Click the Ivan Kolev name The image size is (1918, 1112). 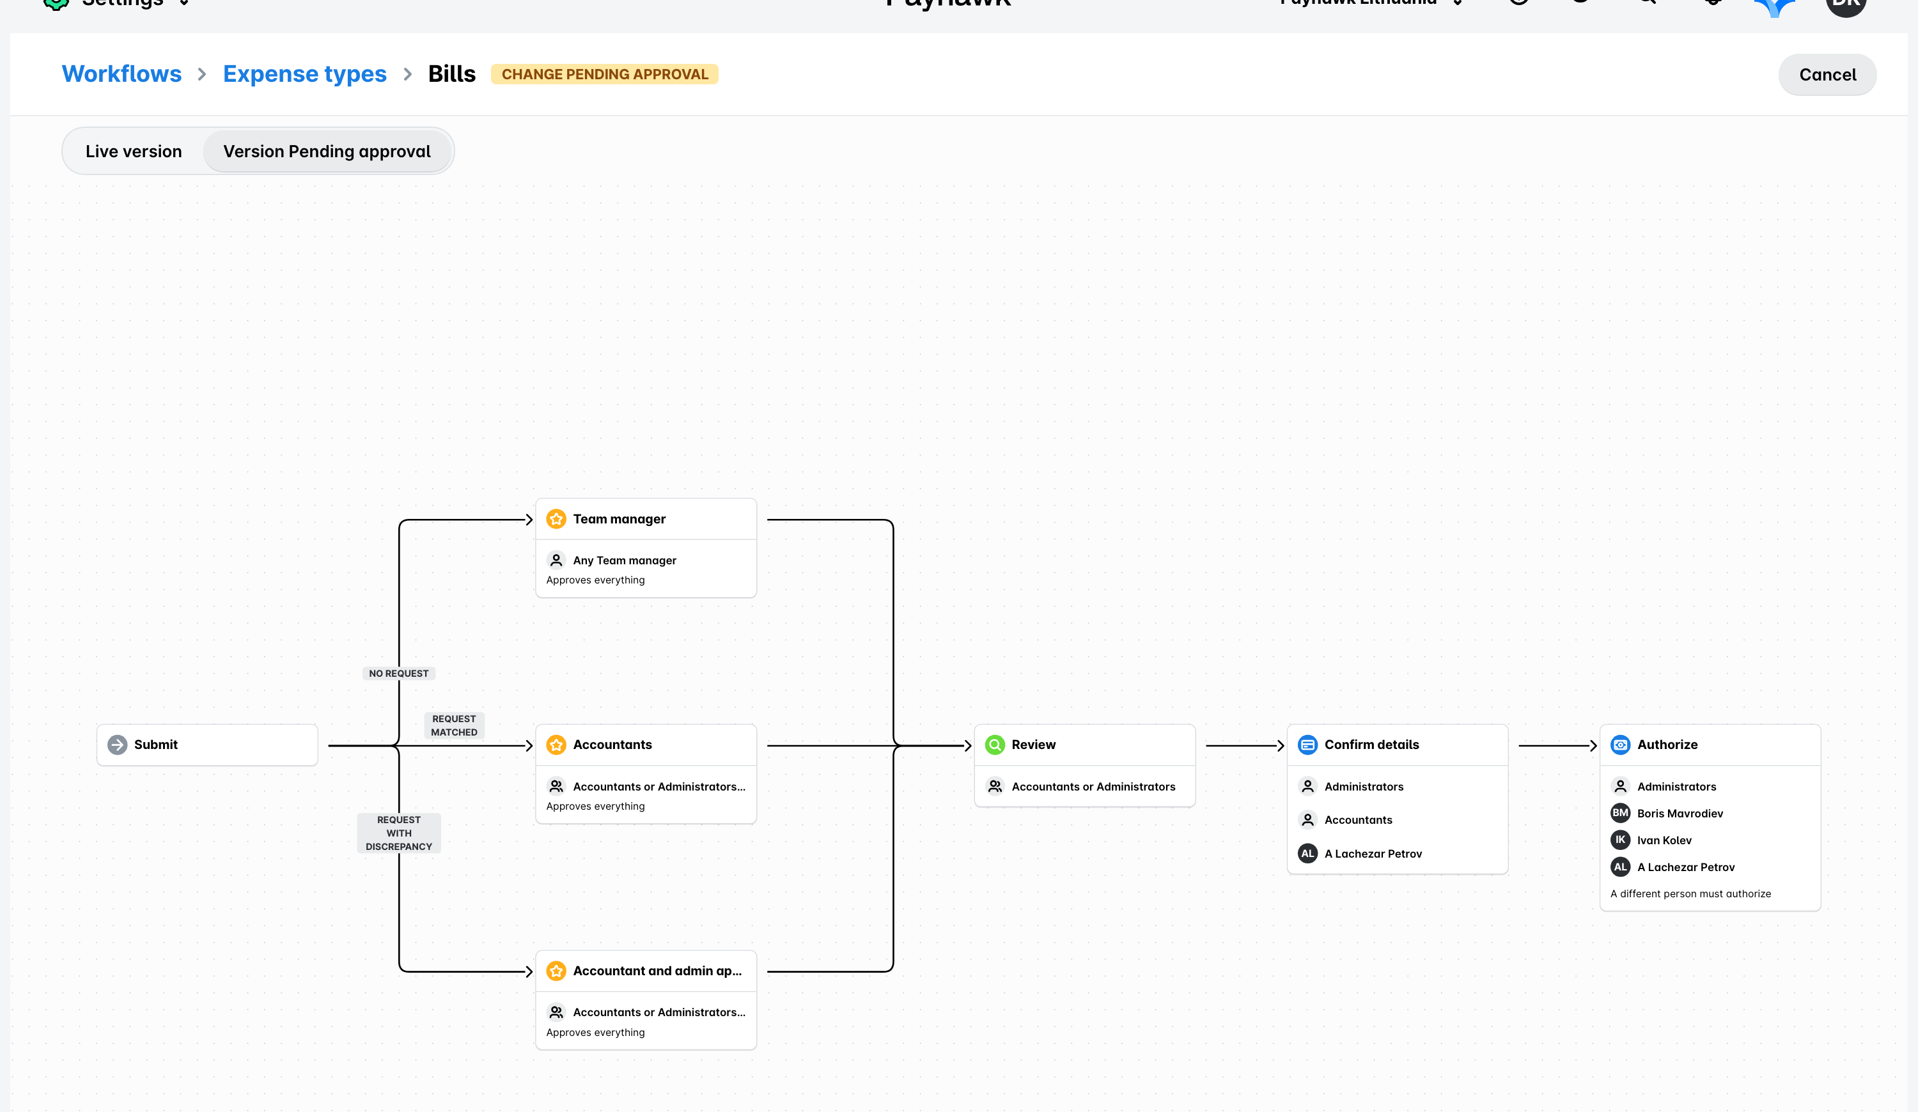[x=1664, y=840]
